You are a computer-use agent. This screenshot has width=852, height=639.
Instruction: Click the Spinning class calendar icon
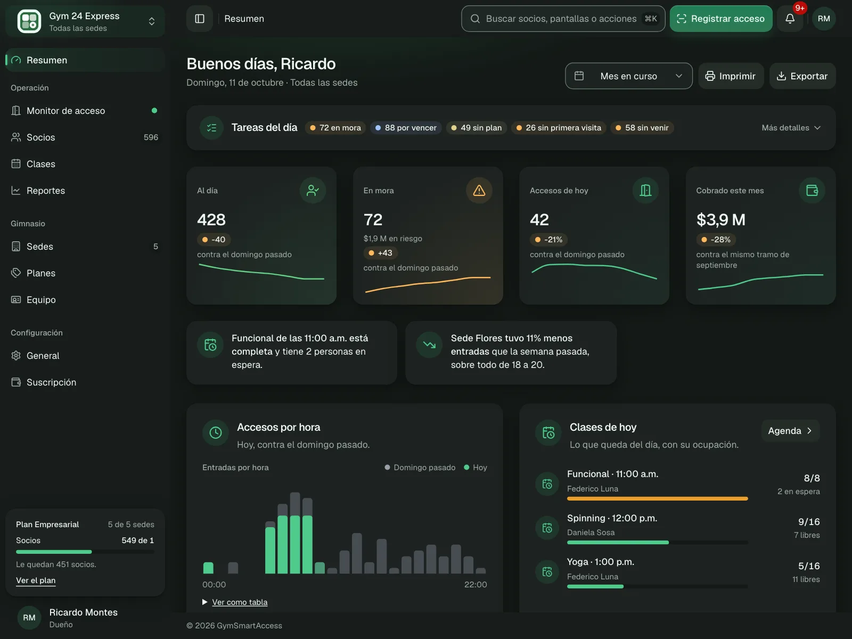[x=547, y=528]
